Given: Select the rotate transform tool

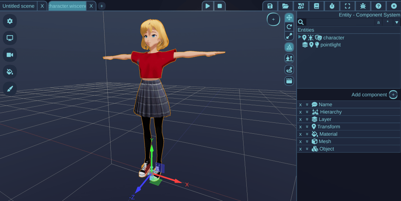Looking at the screenshot, I should (x=289, y=27).
